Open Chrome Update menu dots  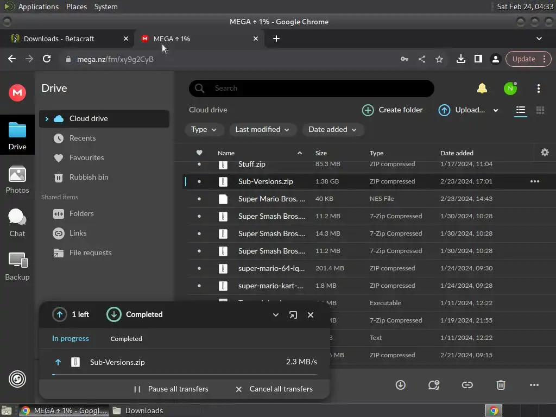pos(544,59)
